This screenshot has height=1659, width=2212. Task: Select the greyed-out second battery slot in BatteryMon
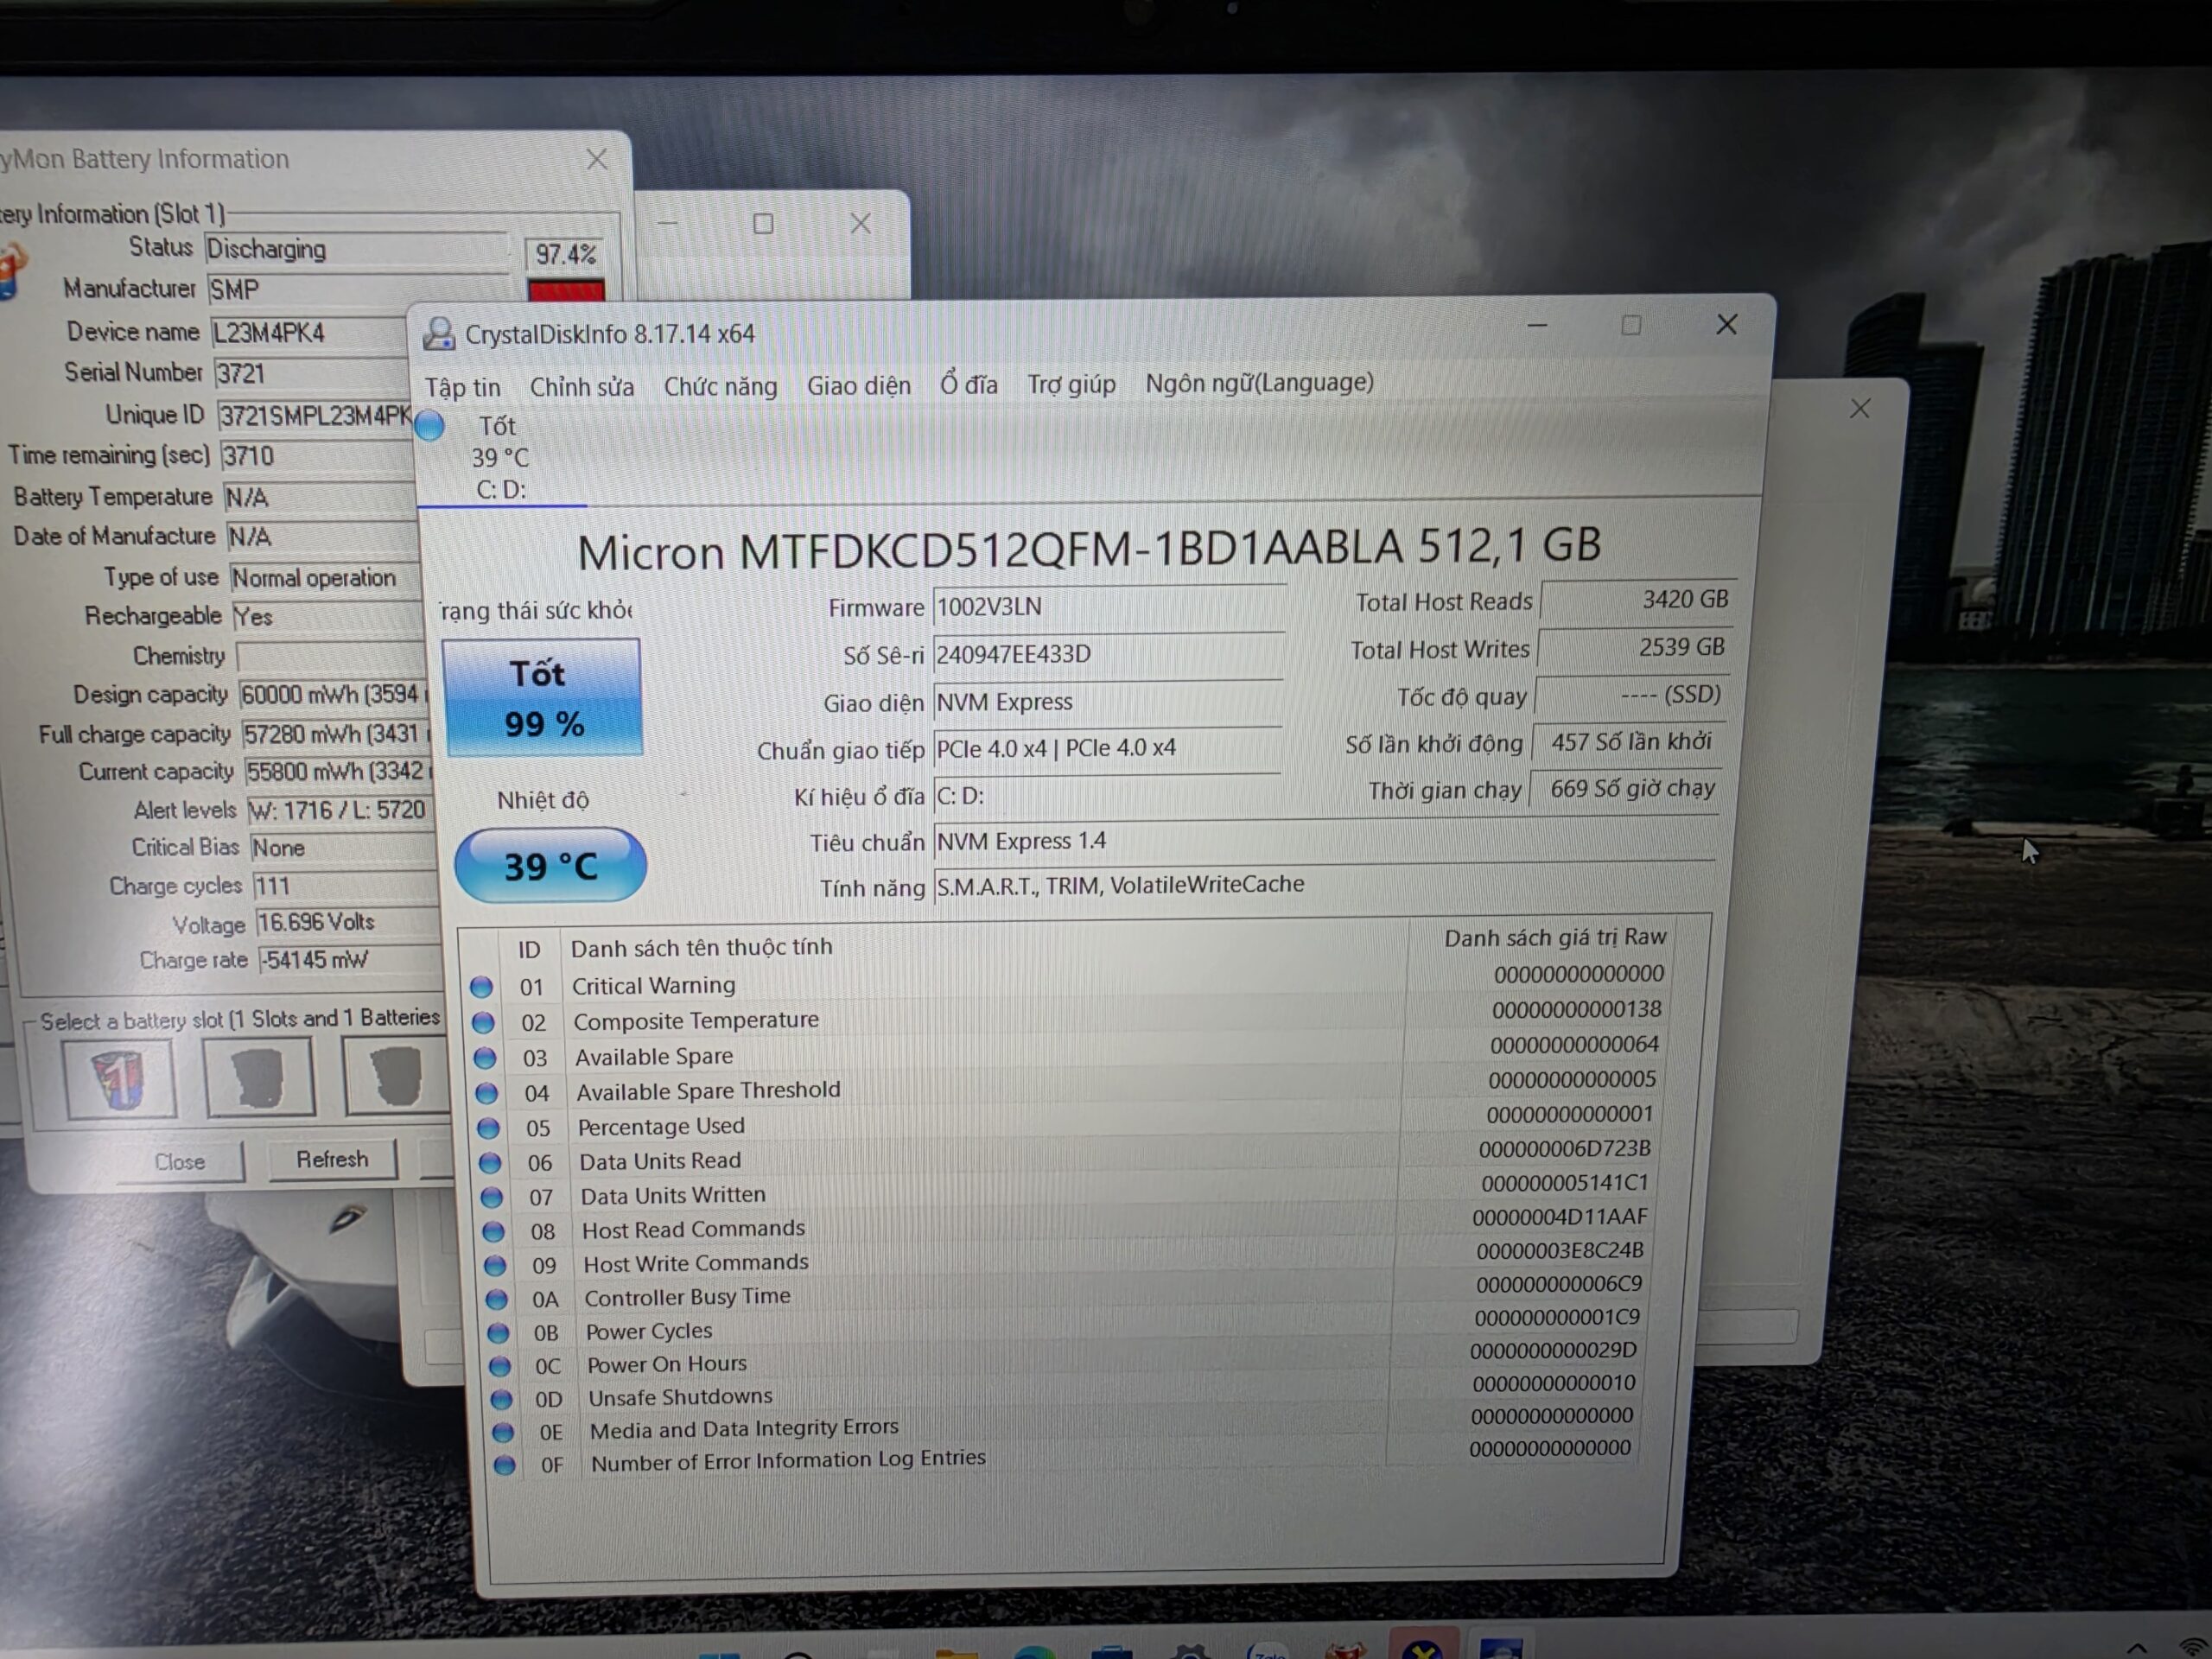[x=259, y=1076]
